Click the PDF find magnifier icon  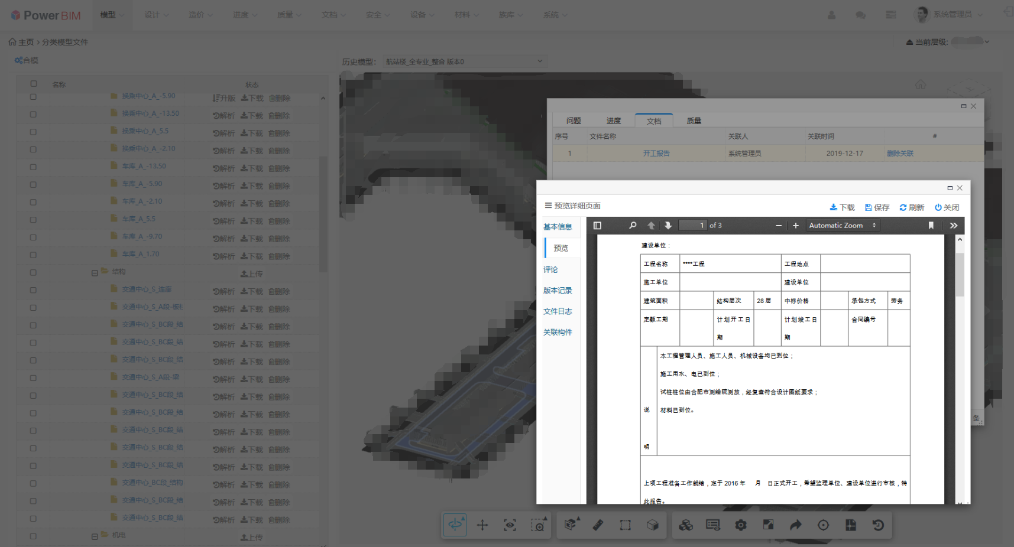[x=633, y=226]
